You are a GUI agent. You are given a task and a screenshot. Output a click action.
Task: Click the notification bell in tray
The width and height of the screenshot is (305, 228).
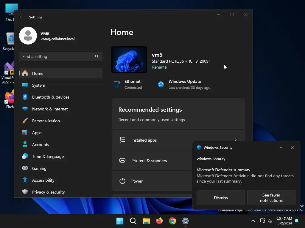tap(297, 221)
